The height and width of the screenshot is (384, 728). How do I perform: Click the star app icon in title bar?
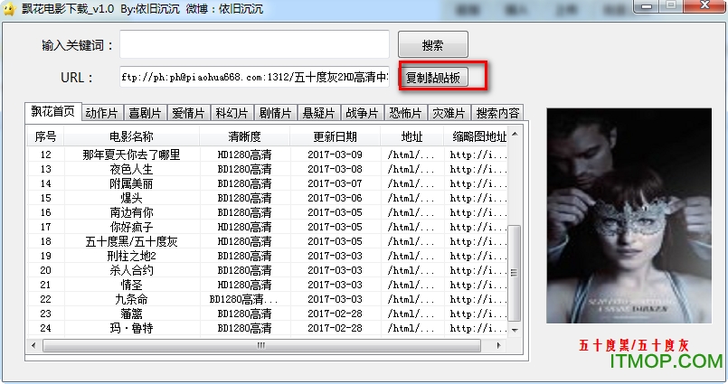click(x=9, y=9)
